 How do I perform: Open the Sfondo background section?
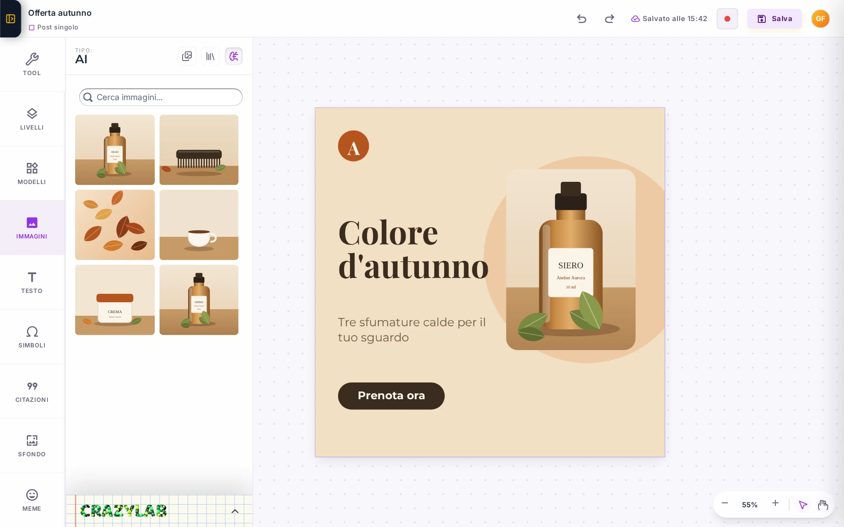32,446
